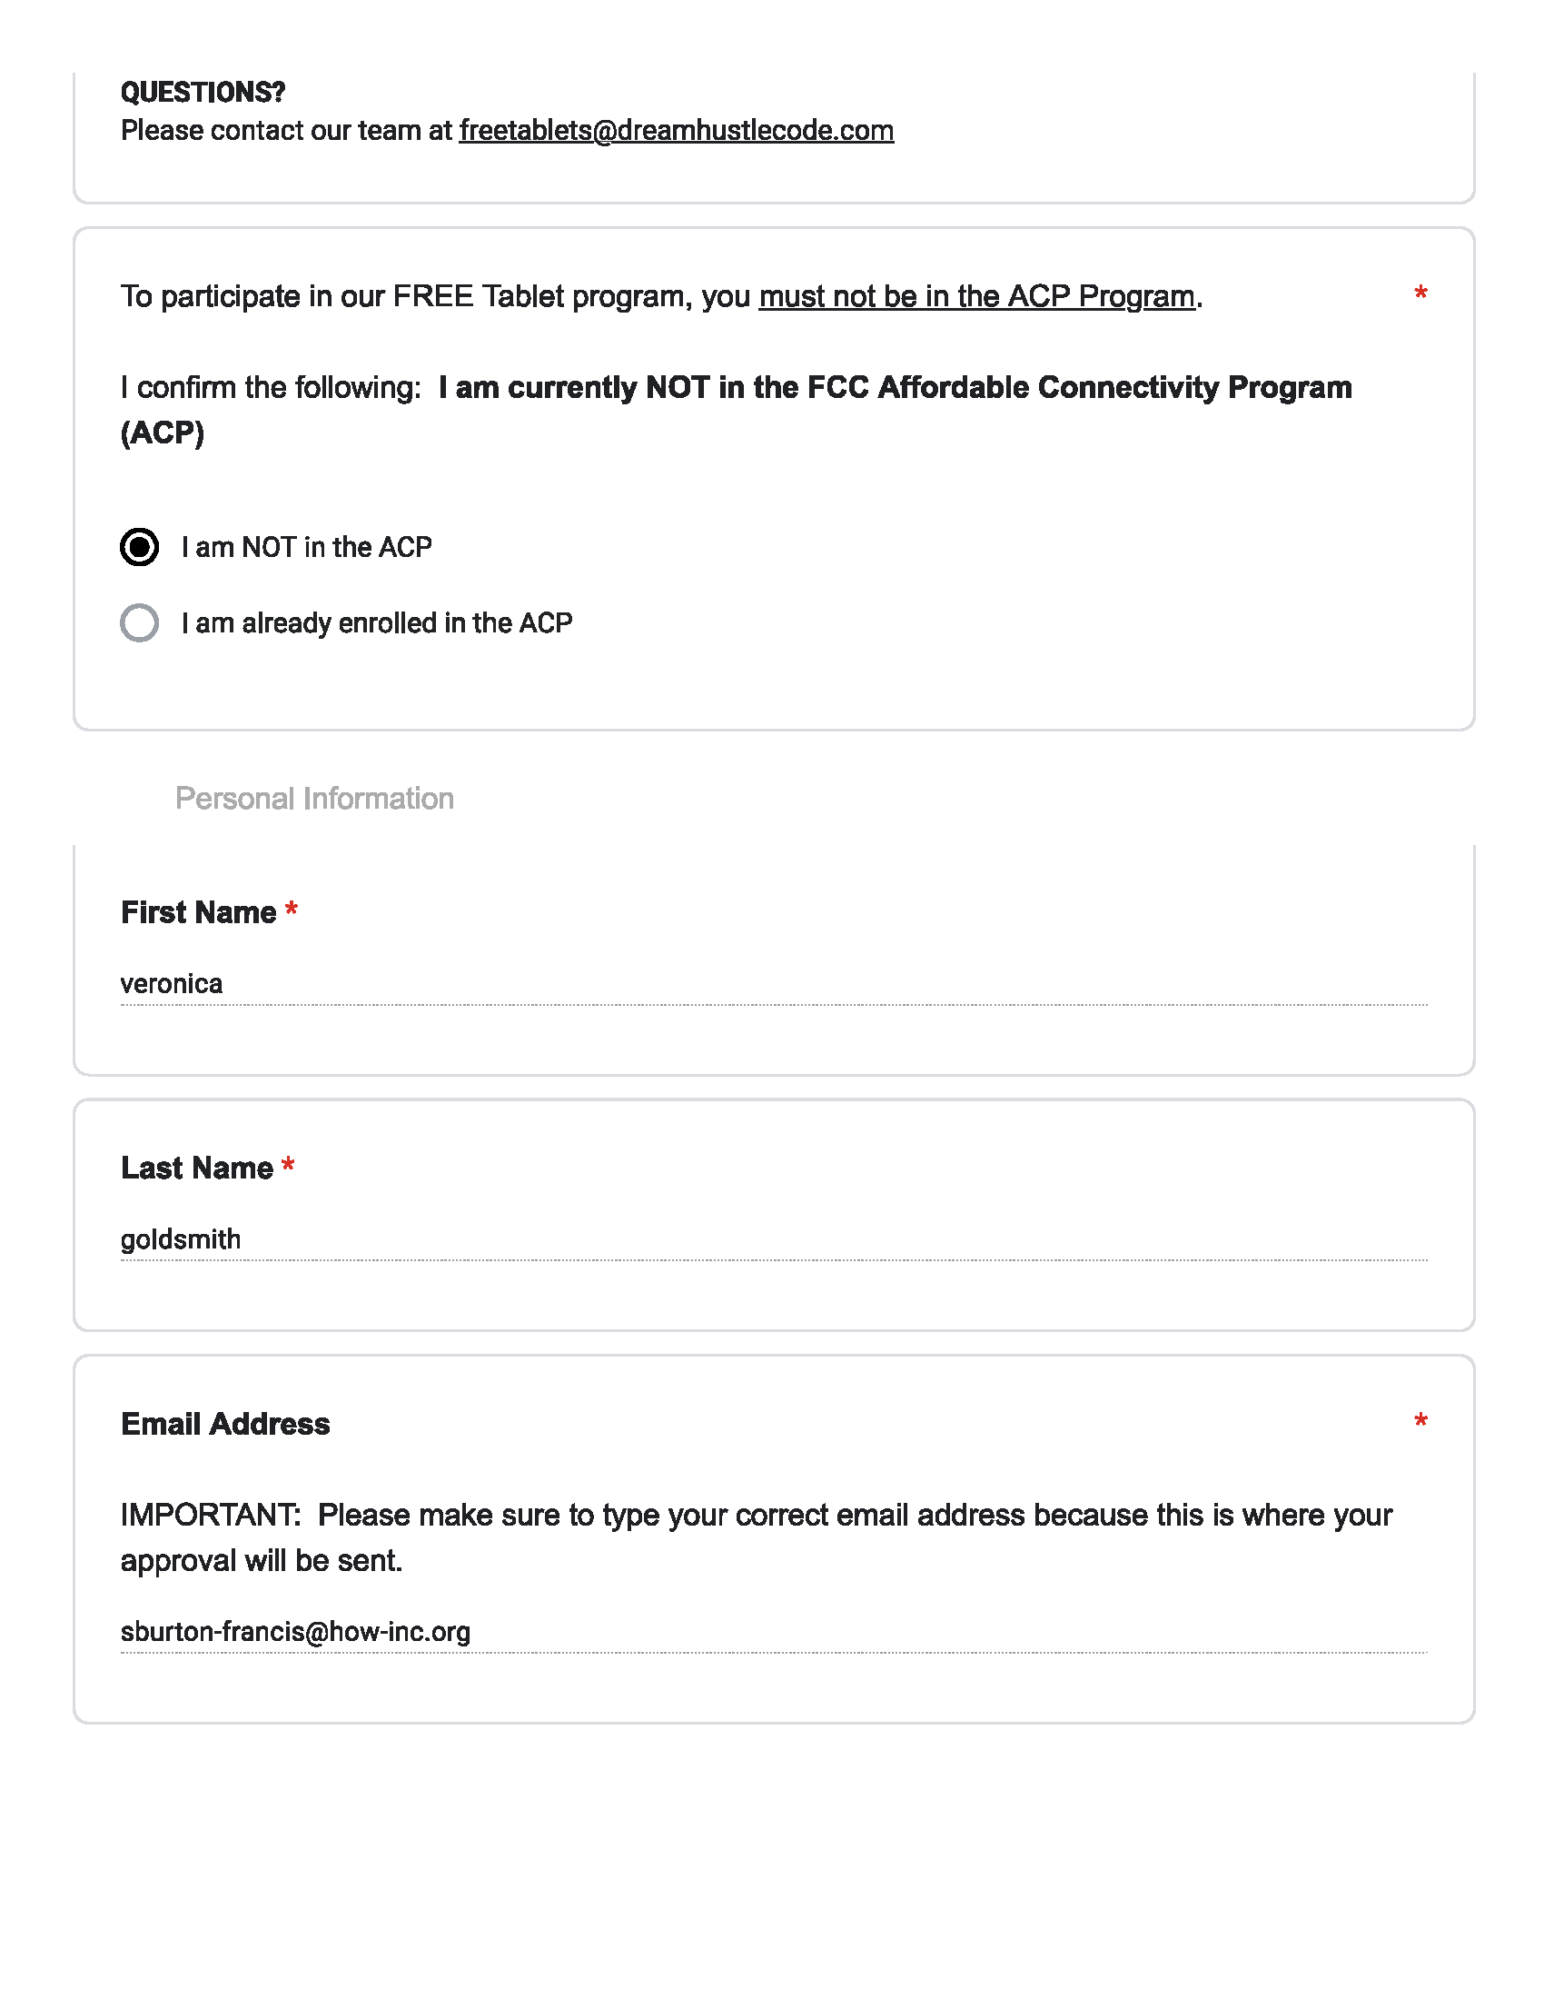
Task: Click the Personal Information section header
Action: tap(314, 798)
